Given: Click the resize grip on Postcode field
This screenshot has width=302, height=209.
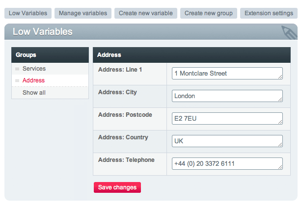Looking at the screenshot, I should [x=280, y=122].
